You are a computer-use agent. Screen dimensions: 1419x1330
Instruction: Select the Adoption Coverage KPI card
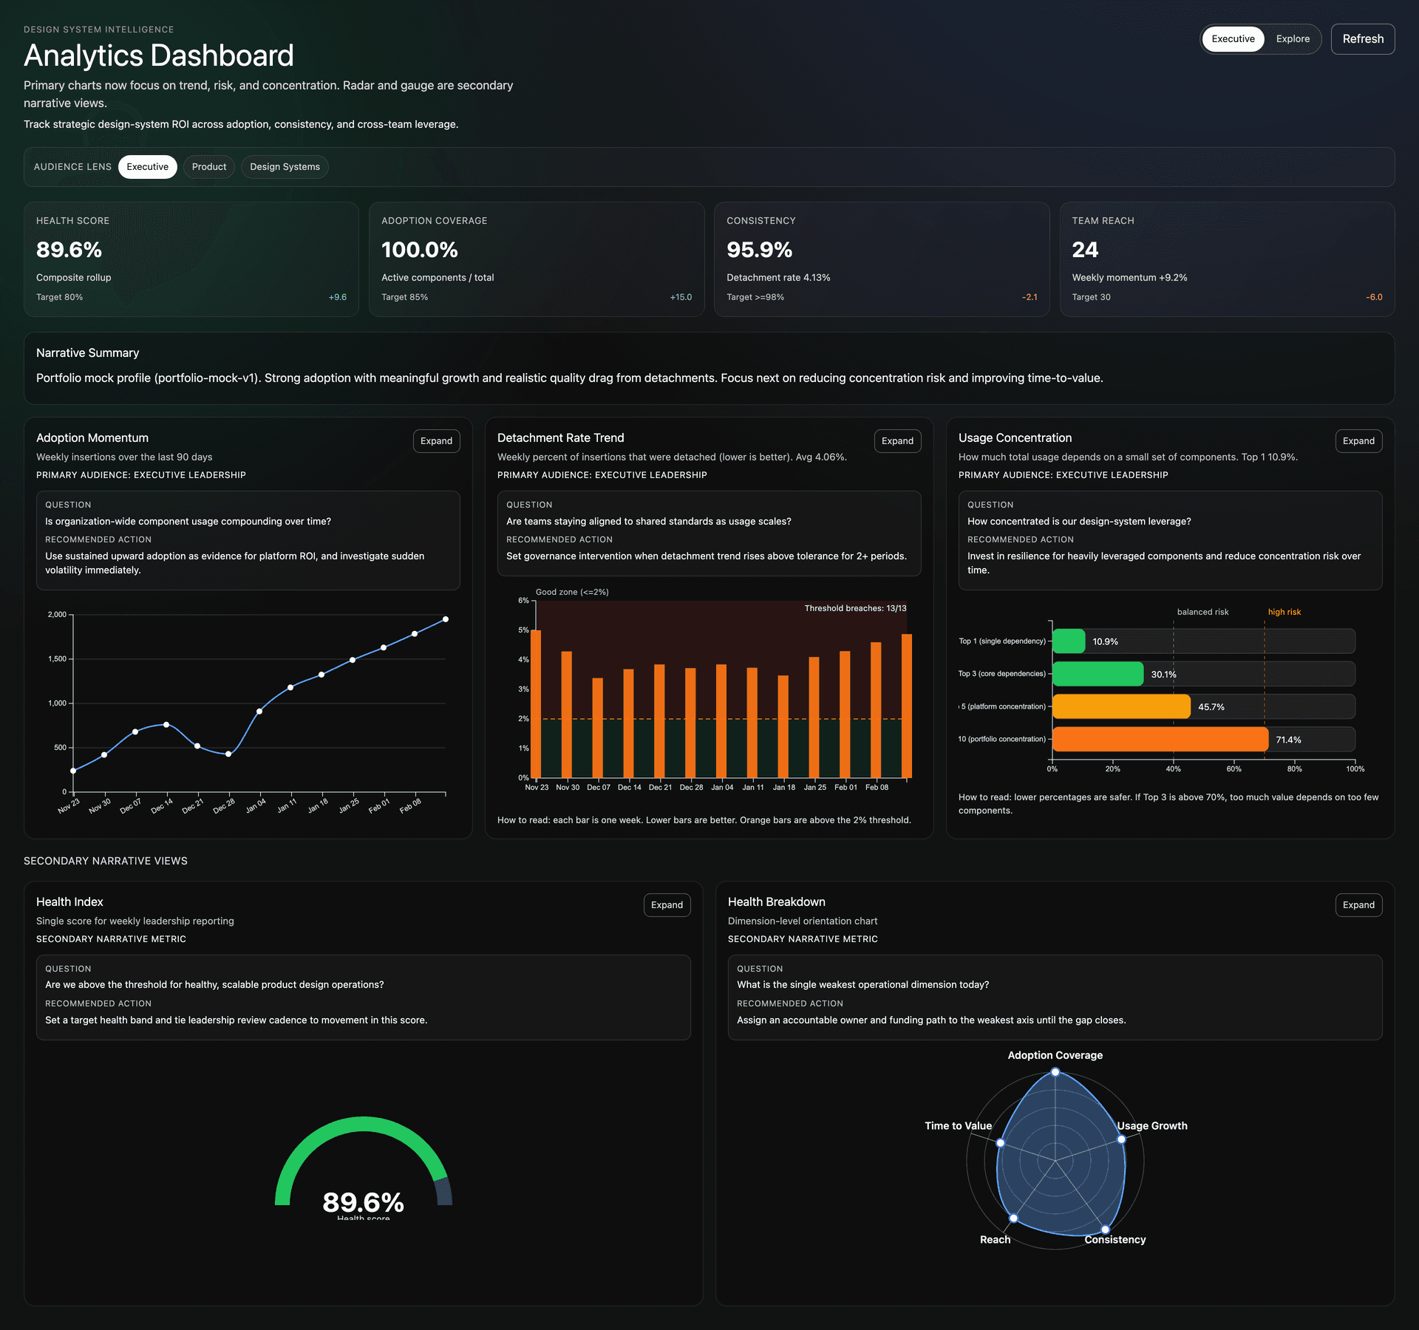coord(536,258)
